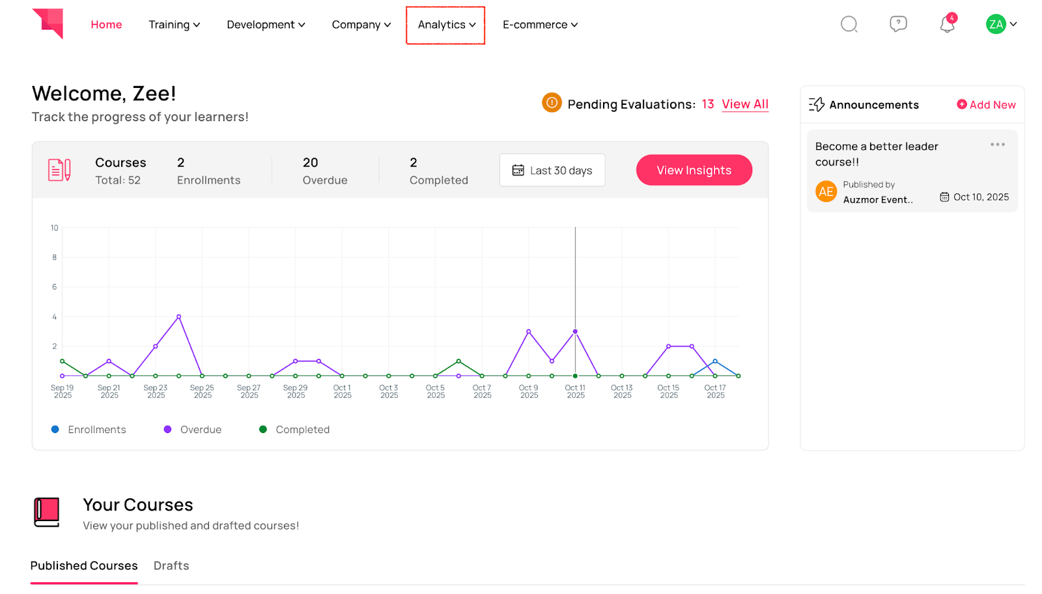Toggle the Enrollments legend series
The height and width of the screenshot is (594, 1042).
pos(89,430)
